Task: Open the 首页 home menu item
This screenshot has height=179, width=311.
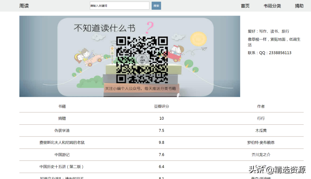Action: pos(245,6)
